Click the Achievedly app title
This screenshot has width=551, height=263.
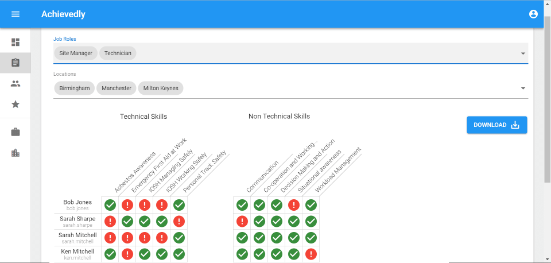pyautogui.click(x=63, y=14)
